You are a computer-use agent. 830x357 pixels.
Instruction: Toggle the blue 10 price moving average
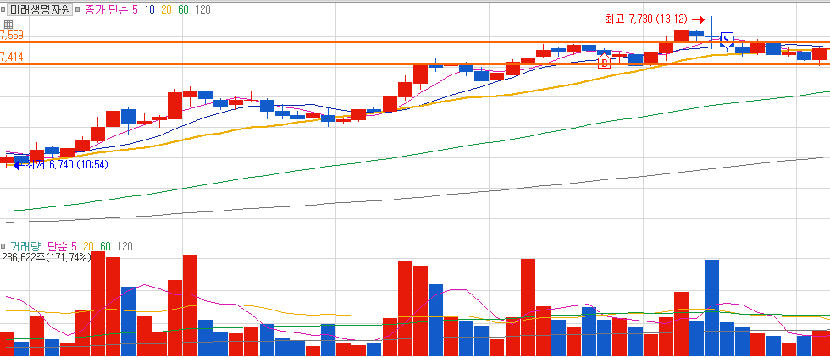click(149, 9)
